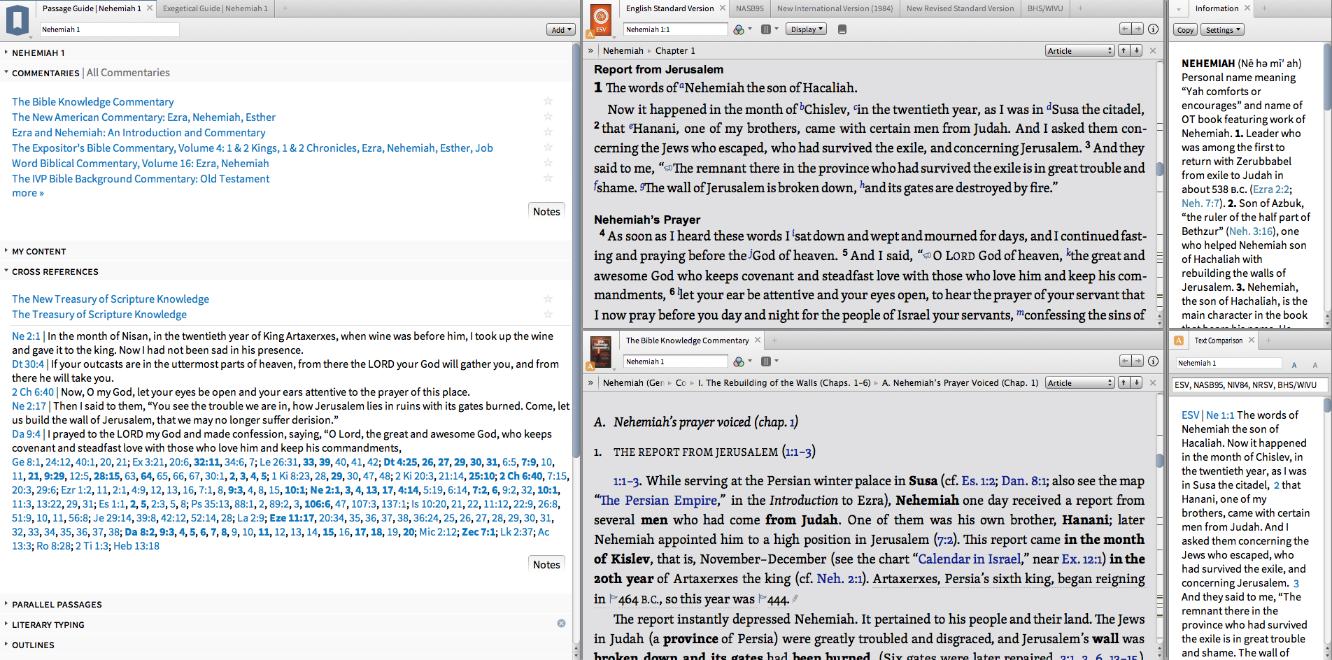Open The New American Commentary link
Image resolution: width=1332 pixels, height=660 pixels.
point(143,117)
